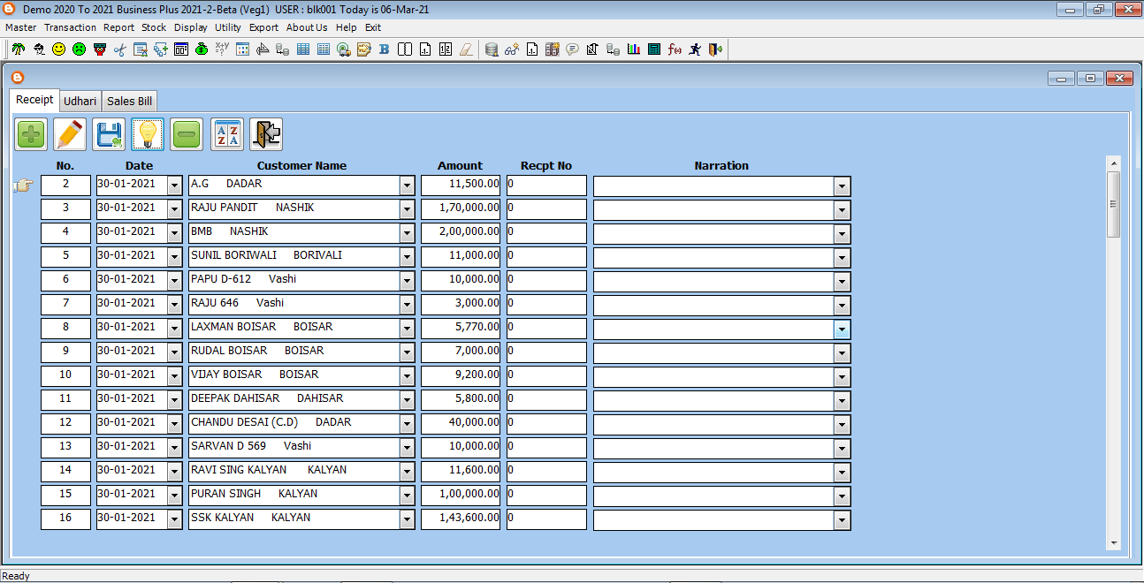
Task: Click the green minus delete button
Action: tap(187, 134)
